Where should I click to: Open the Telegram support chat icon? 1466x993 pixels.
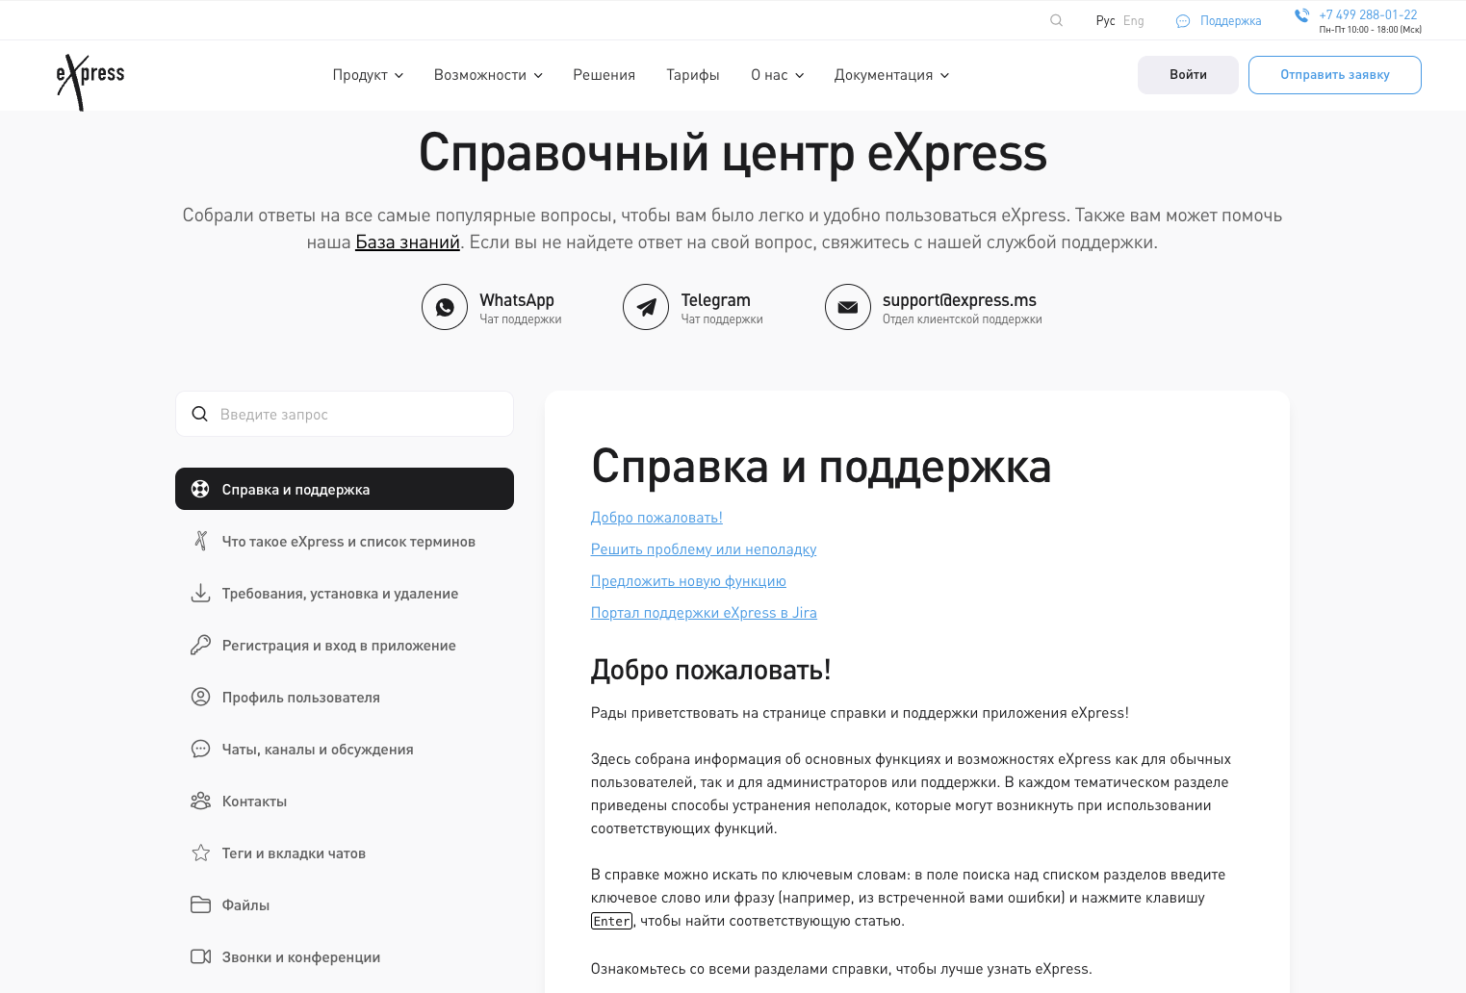click(646, 307)
